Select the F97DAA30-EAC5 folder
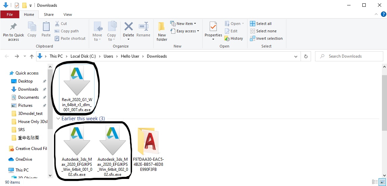 point(148,150)
